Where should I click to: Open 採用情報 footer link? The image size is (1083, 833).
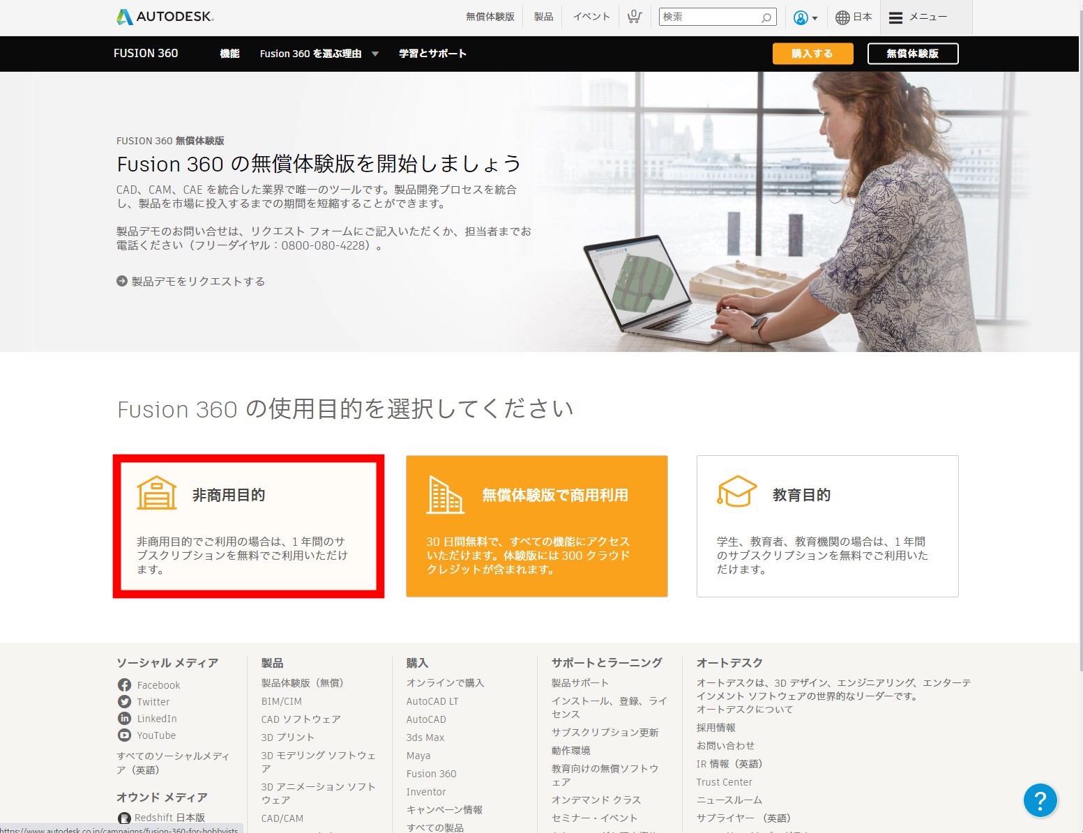coord(715,728)
